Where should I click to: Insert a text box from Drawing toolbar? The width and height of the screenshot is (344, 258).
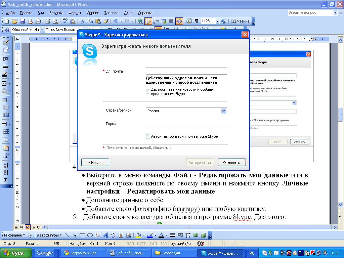[98, 235]
